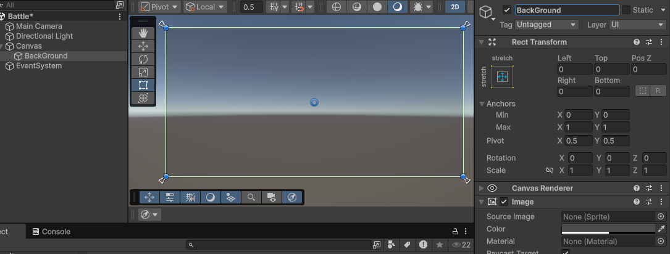Select EventSystem in the Hierarchy
Image resolution: width=670 pixels, height=254 pixels.
tap(38, 66)
